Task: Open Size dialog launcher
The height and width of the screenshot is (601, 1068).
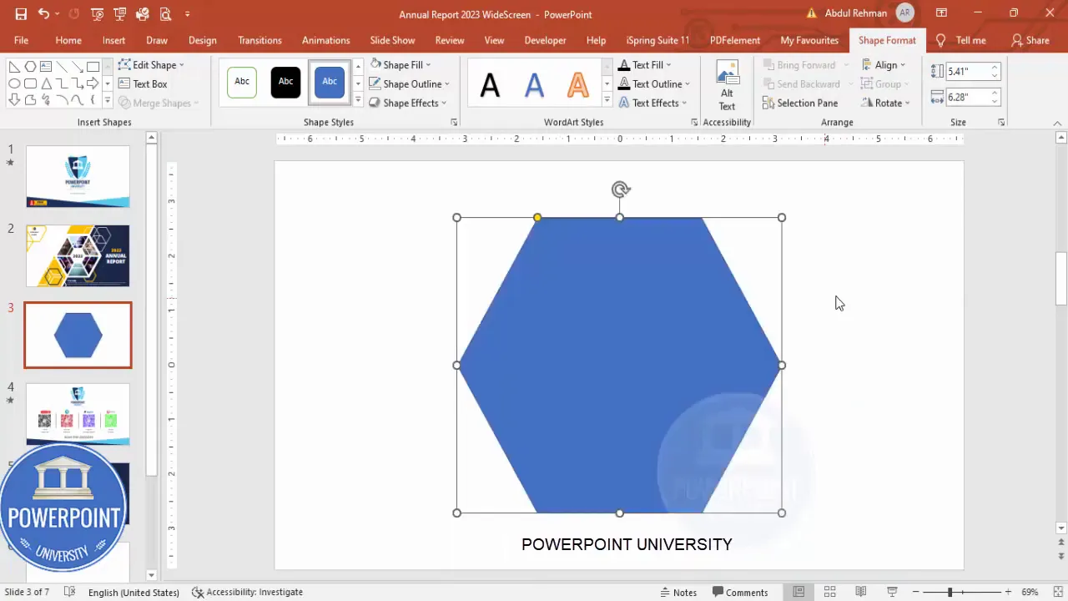Action: (1001, 123)
